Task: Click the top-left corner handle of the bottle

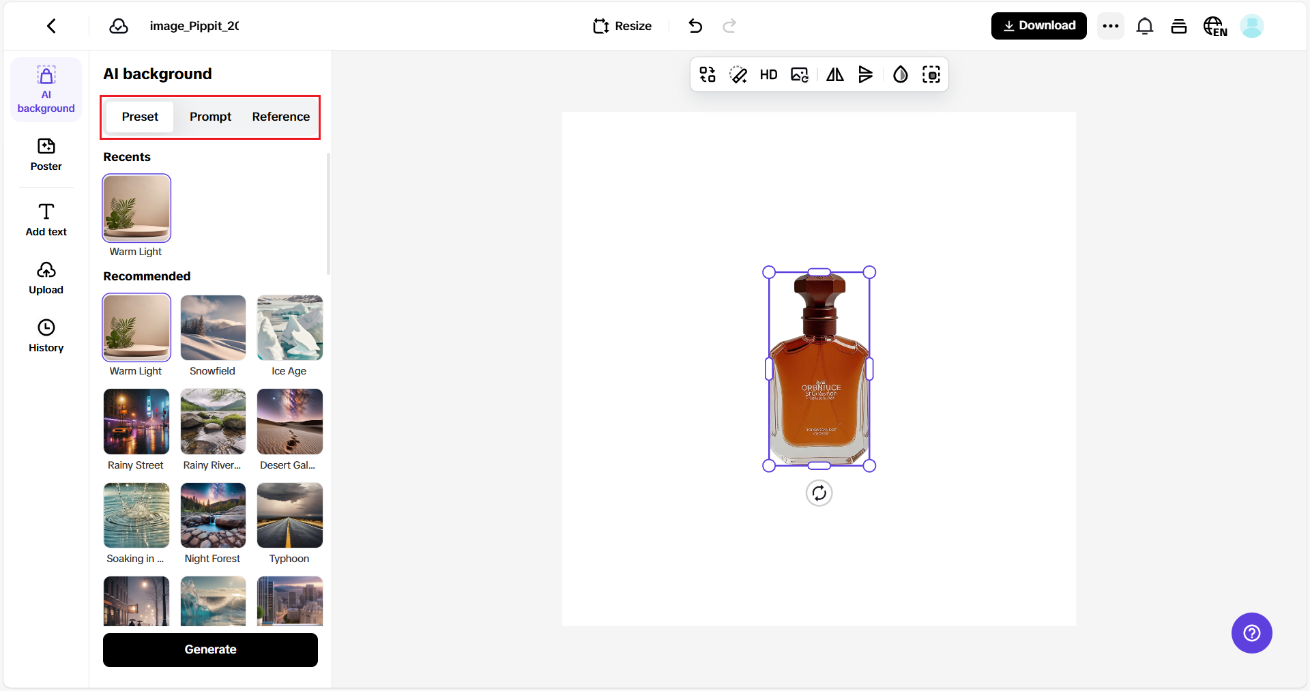Action: pyautogui.click(x=769, y=272)
